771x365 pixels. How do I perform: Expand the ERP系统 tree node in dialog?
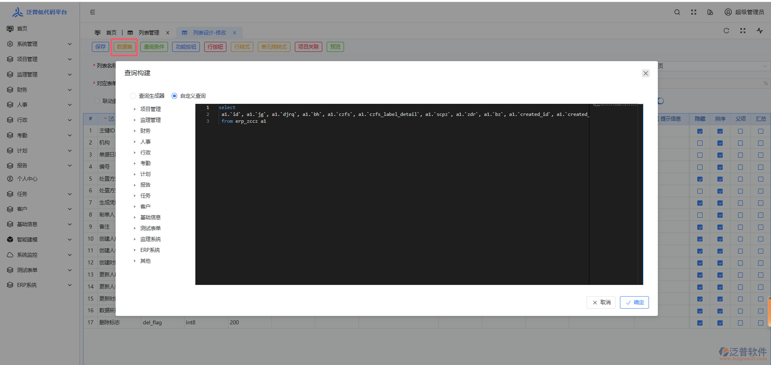pos(135,250)
